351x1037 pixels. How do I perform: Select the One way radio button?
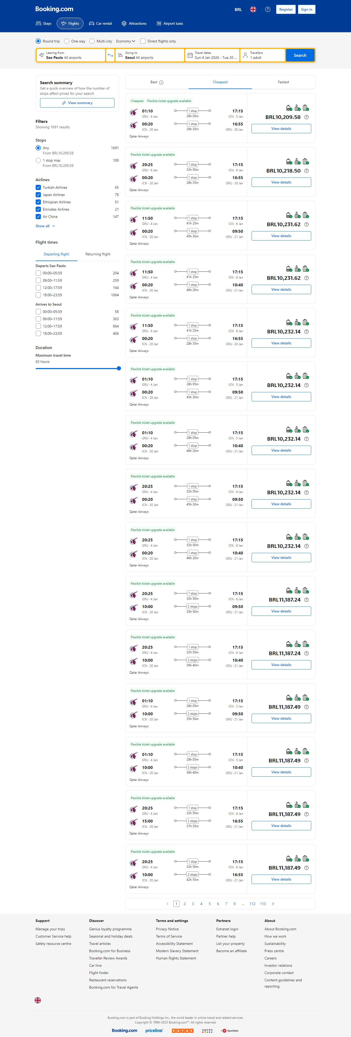pos(67,41)
